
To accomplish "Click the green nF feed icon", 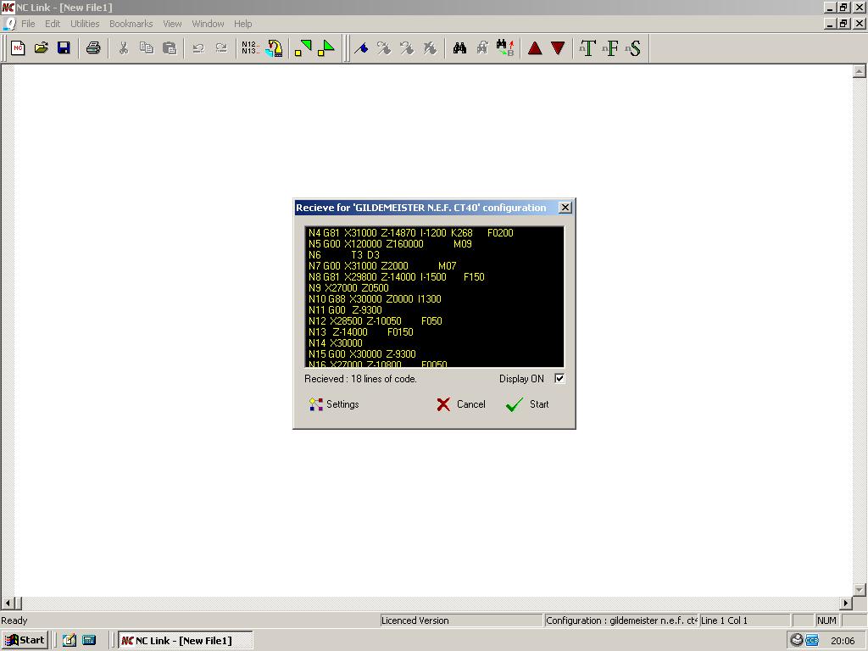I will pos(610,48).
